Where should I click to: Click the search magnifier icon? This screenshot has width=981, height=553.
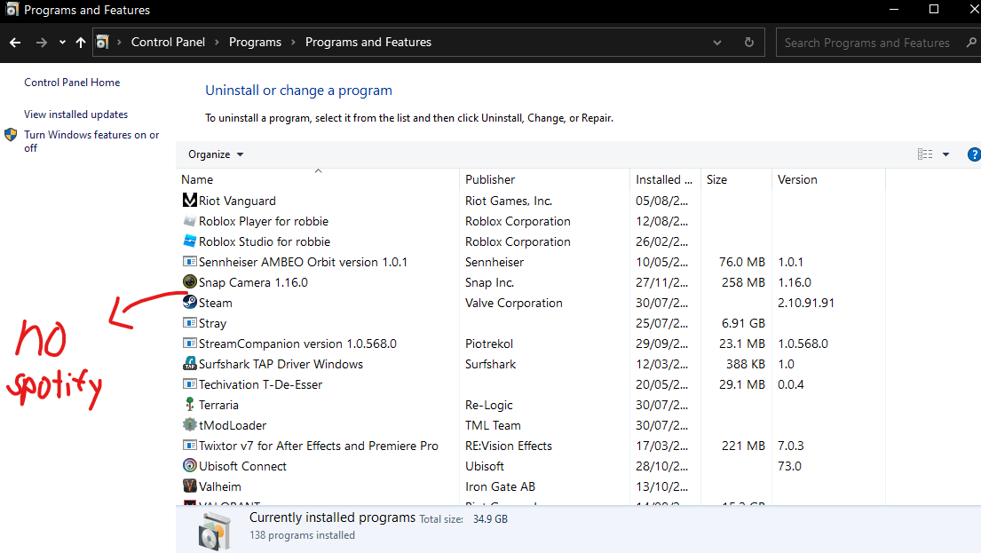tap(971, 43)
